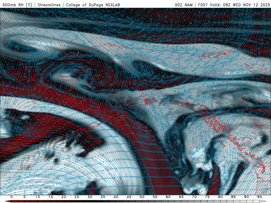The height and width of the screenshot is (203, 271).
Task: Click the "College of DuPage NEXLAB" text
Action: pyautogui.click(x=93, y=5)
